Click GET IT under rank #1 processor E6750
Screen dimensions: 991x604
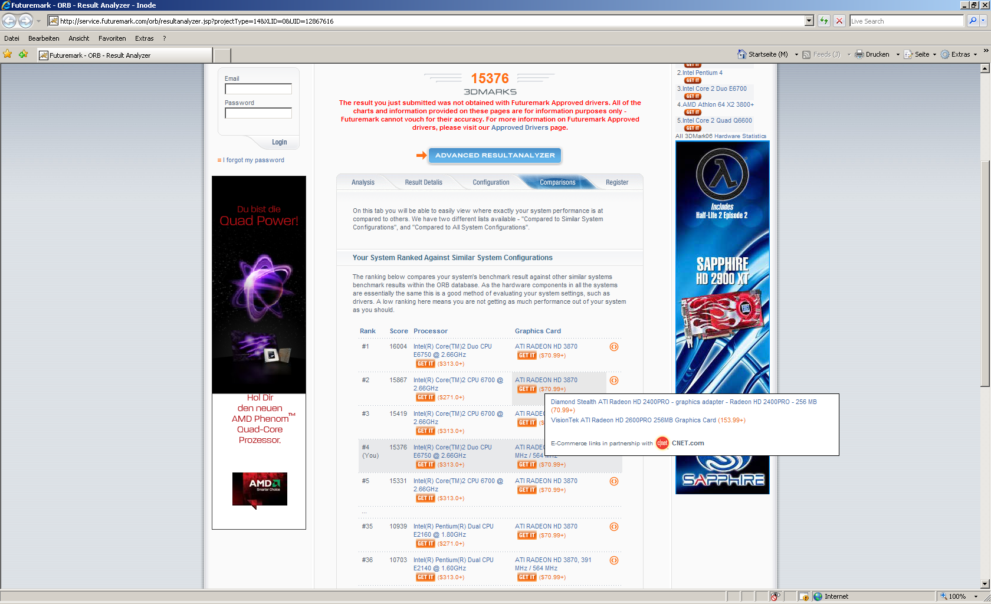pos(425,364)
